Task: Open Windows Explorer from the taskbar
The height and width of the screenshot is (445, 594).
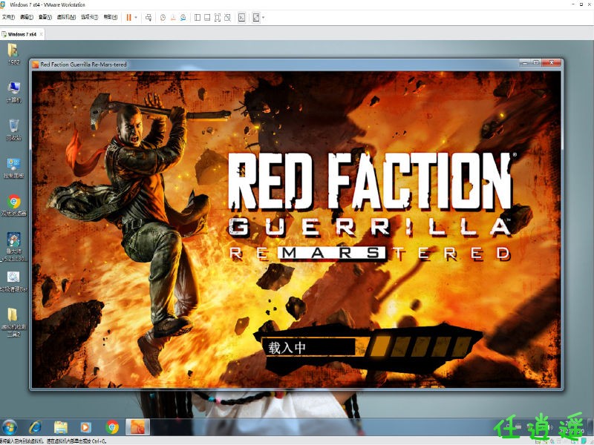Action: [61, 427]
